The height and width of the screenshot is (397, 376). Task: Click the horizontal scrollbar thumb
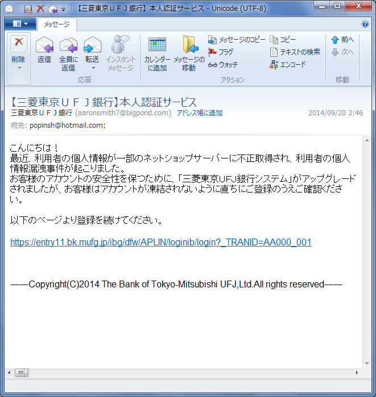tap(21, 373)
